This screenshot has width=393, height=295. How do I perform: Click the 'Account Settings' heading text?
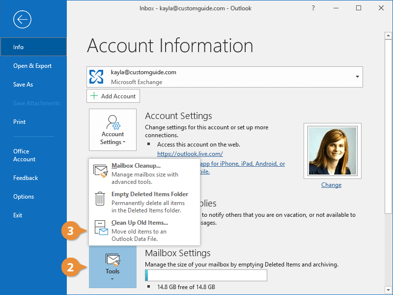(x=178, y=116)
